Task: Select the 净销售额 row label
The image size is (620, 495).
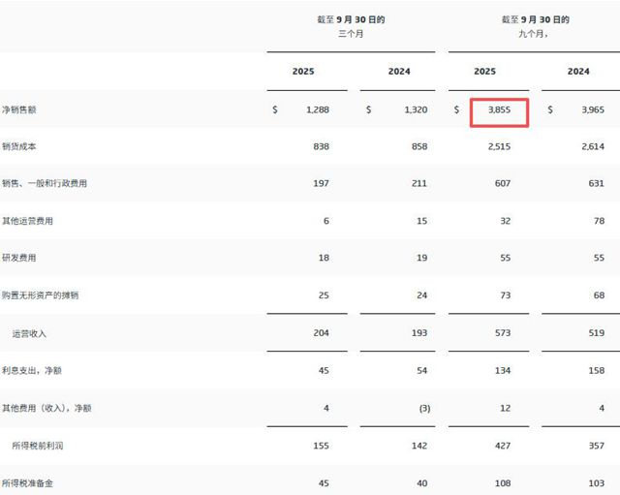Action: pos(21,110)
